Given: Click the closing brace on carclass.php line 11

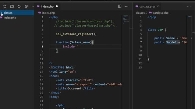Looking at the screenshot, I should click(148, 59).
